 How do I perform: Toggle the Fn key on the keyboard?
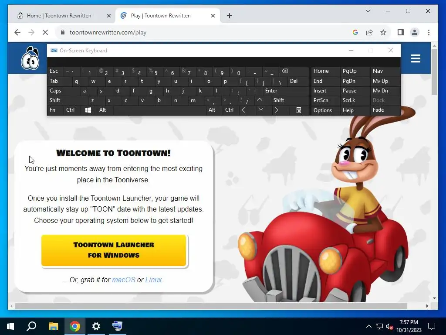pos(55,110)
